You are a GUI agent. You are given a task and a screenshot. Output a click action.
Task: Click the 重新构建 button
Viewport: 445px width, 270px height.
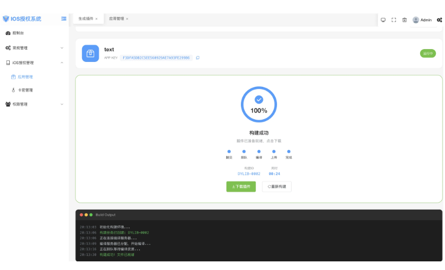(277, 186)
